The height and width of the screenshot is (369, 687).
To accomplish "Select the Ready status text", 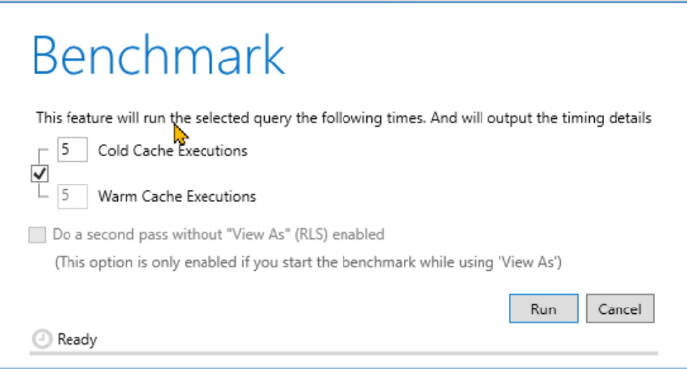I will point(77,339).
